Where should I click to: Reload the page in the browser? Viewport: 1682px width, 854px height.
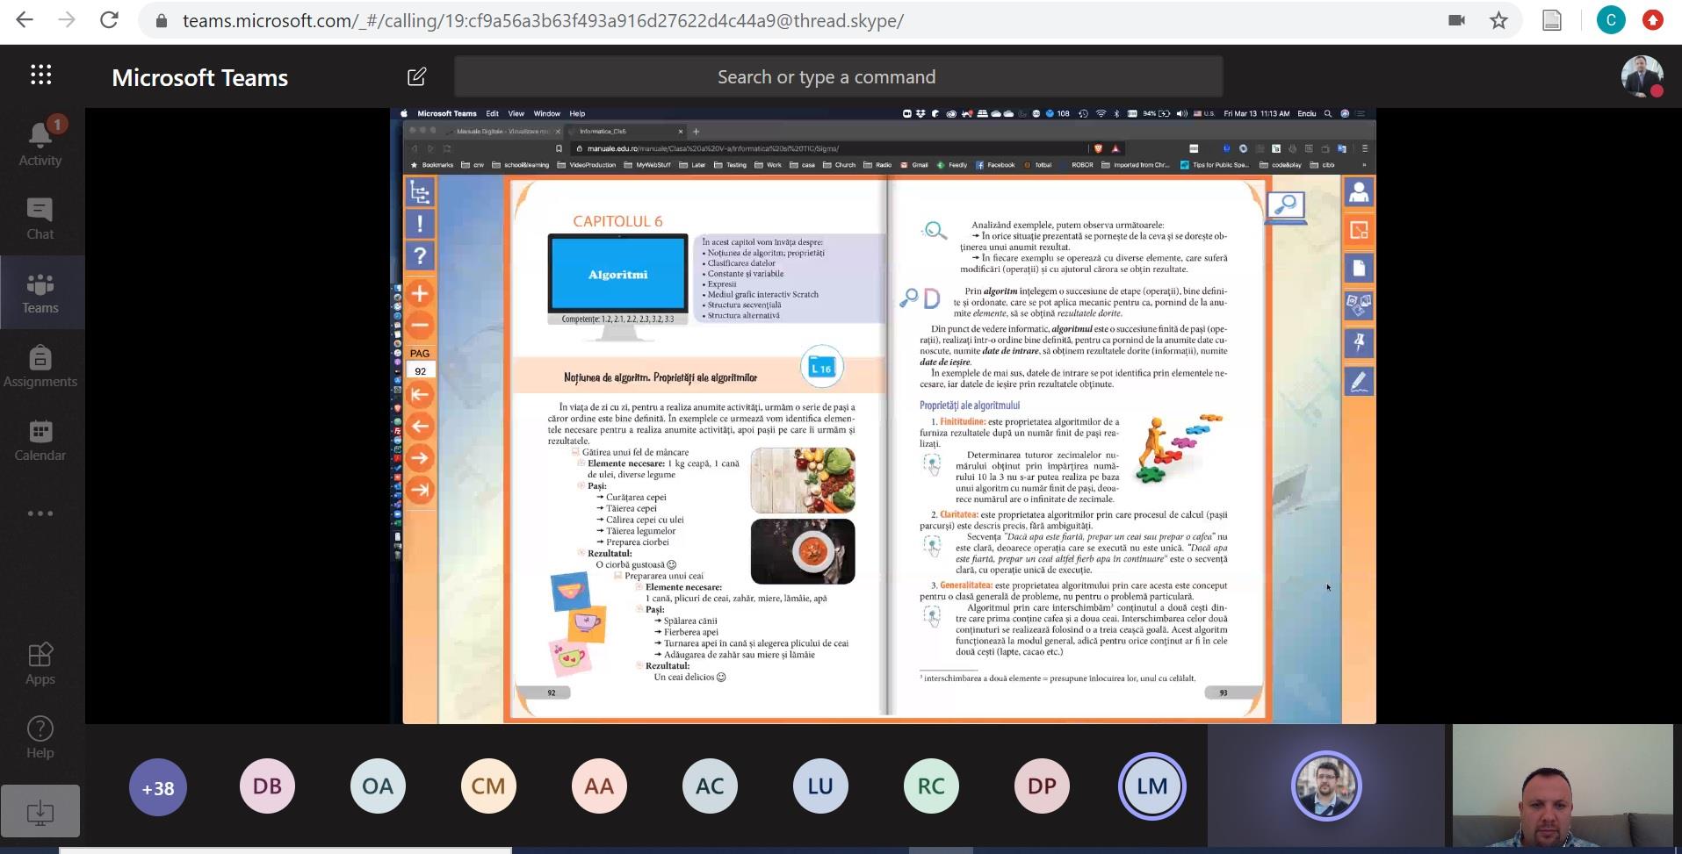(x=109, y=20)
